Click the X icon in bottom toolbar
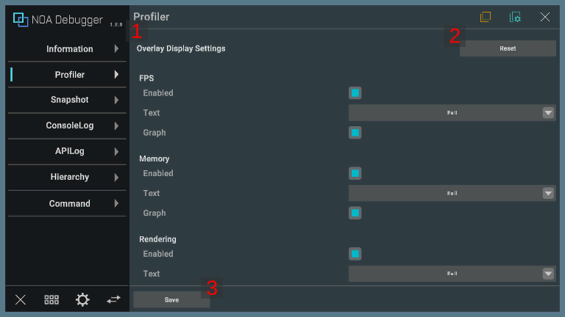The image size is (565, 317). click(21, 299)
